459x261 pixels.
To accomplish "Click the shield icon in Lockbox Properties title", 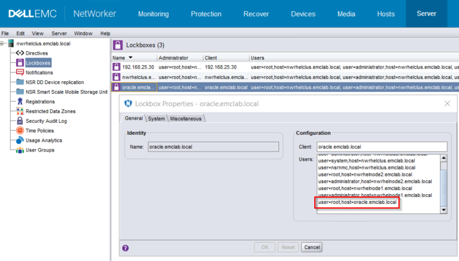I will 128,104.
